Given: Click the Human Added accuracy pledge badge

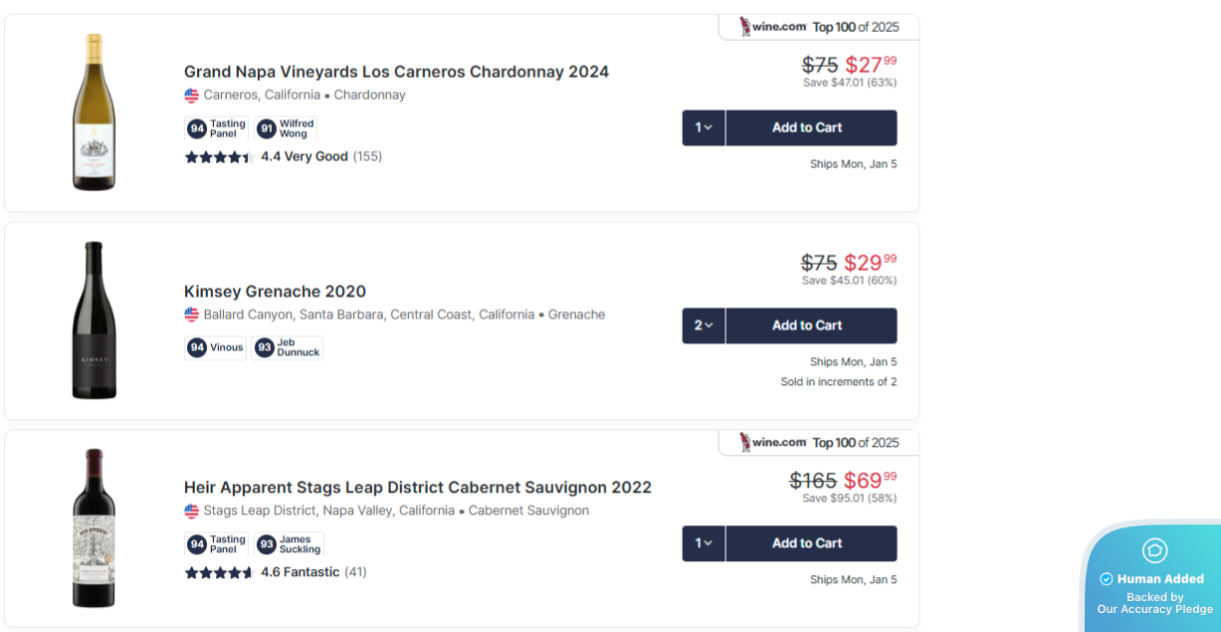Looking at the screenshot, I should point(1154,579).
